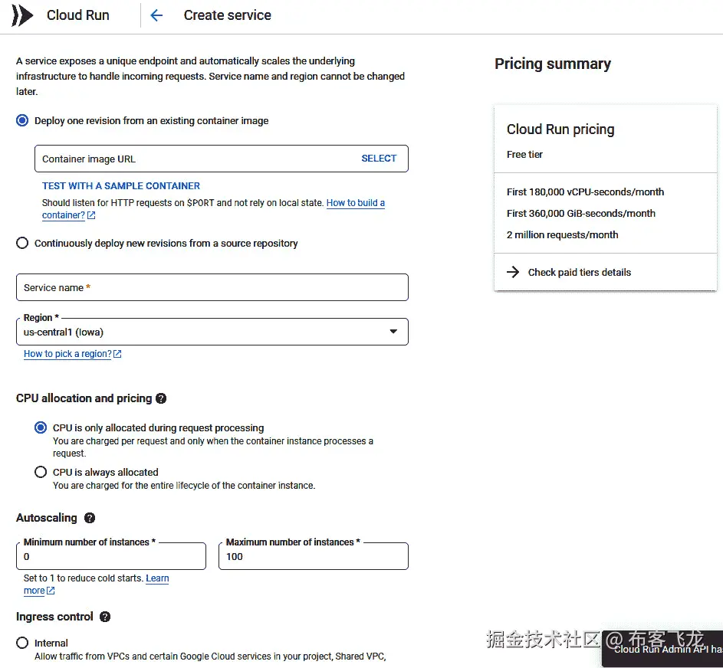Image resolution: width=723 pixels, height=668 pixels.
Task: Click the Service name input field
Action: tap(212, 287)
